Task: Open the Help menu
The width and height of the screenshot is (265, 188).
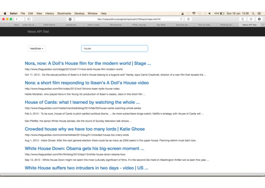Action: [104, 13]
